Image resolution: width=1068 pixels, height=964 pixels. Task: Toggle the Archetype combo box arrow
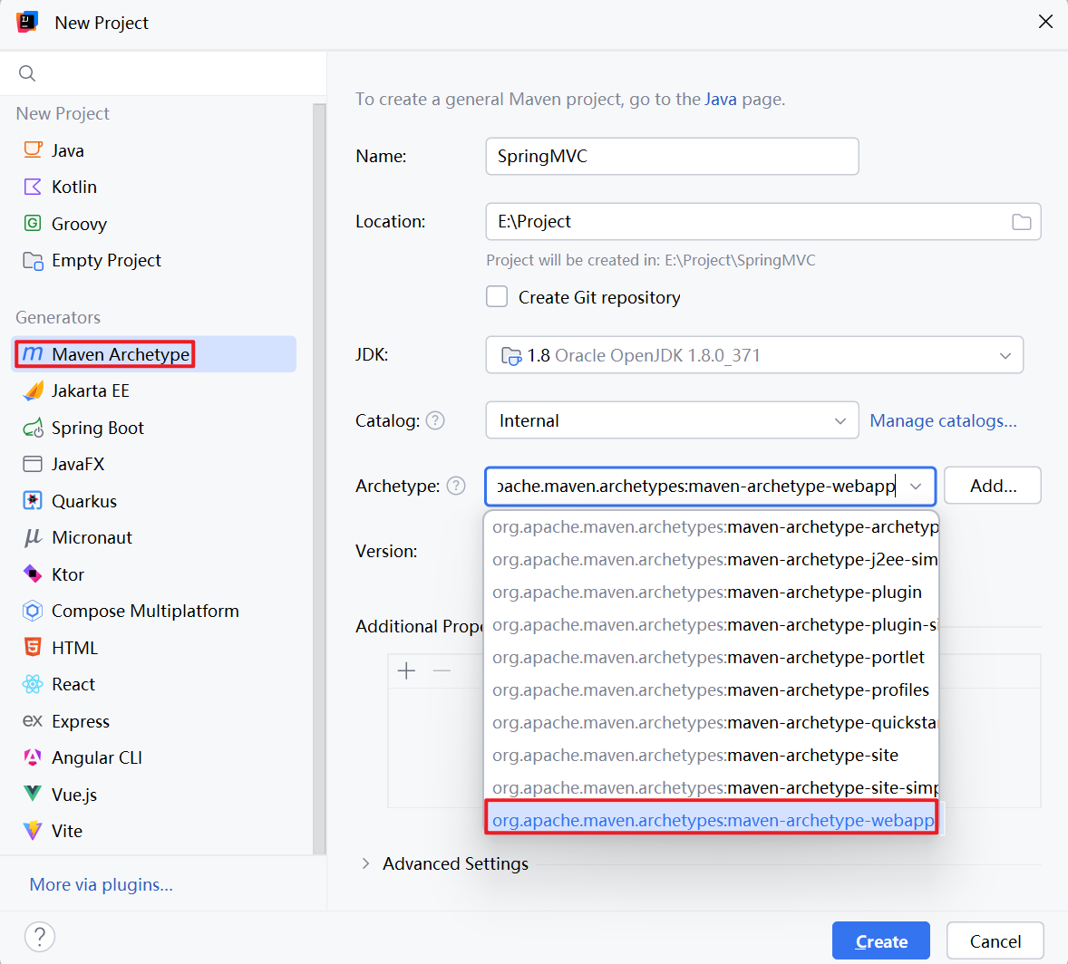pos(916,487)
